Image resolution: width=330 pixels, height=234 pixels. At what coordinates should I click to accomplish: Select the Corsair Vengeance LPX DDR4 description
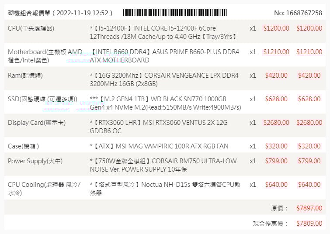165,79
